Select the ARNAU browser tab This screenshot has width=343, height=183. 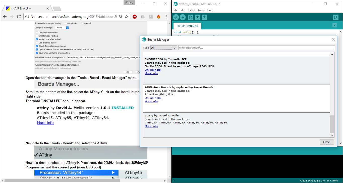[x=26, y=8]
